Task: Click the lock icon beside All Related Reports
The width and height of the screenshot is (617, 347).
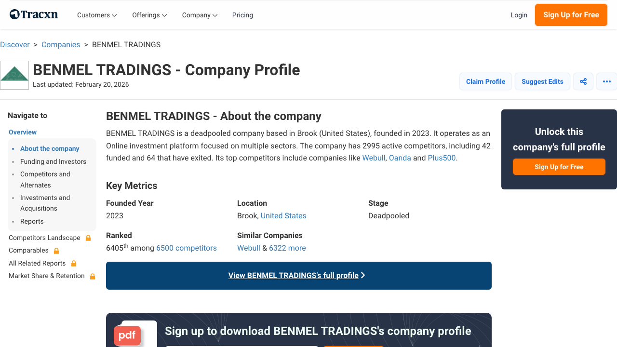Action: (x=74, y=263)
